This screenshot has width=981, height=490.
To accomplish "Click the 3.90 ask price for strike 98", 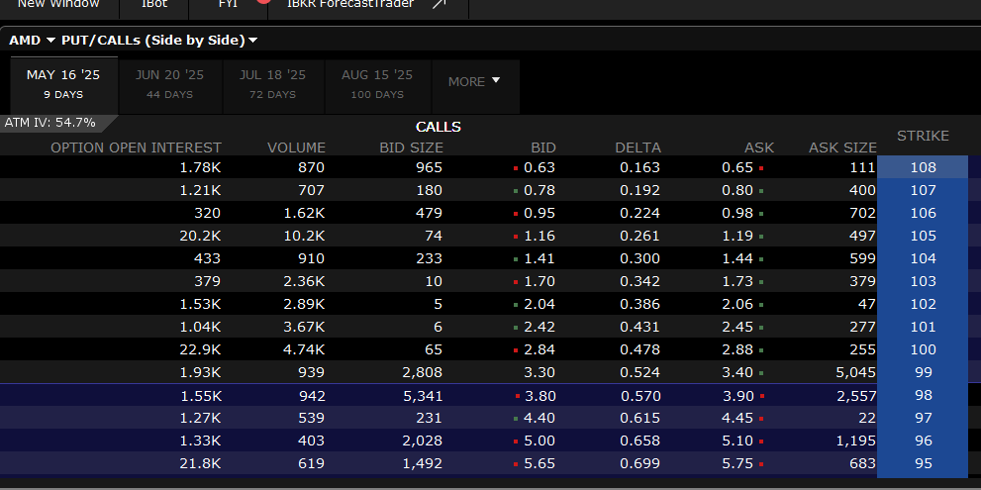I will pos(737,396).
